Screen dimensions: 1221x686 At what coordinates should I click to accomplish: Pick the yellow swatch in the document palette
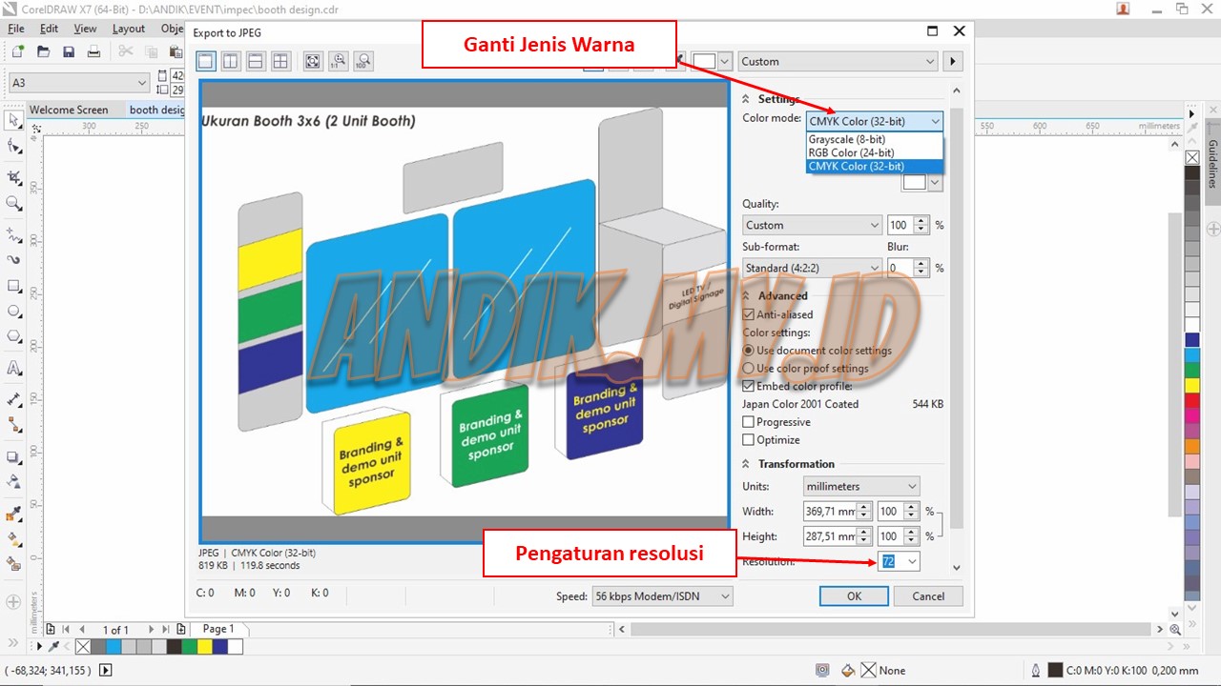click(204, 646)
